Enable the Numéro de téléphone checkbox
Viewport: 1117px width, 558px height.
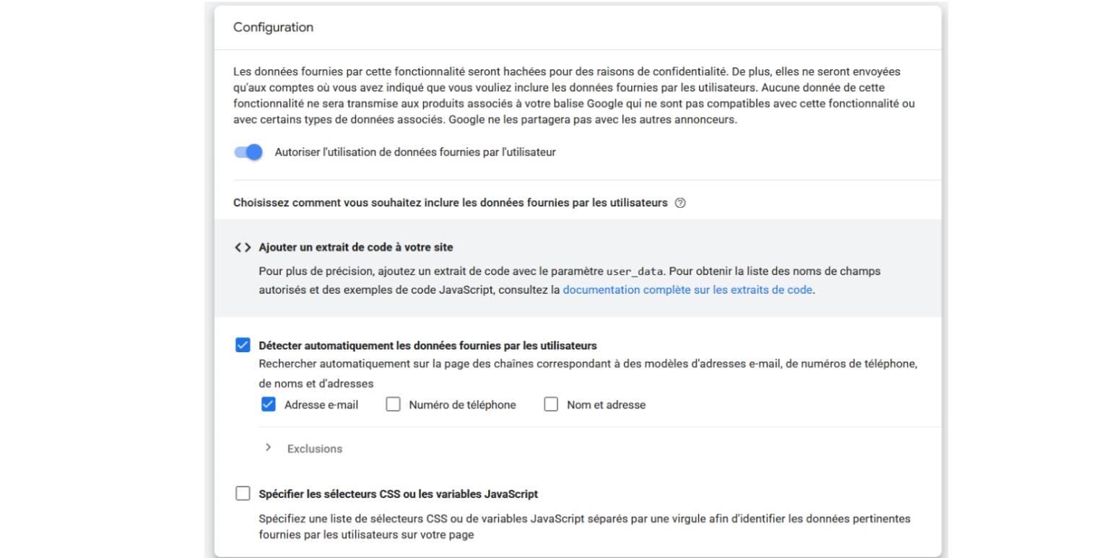(393, 405)
